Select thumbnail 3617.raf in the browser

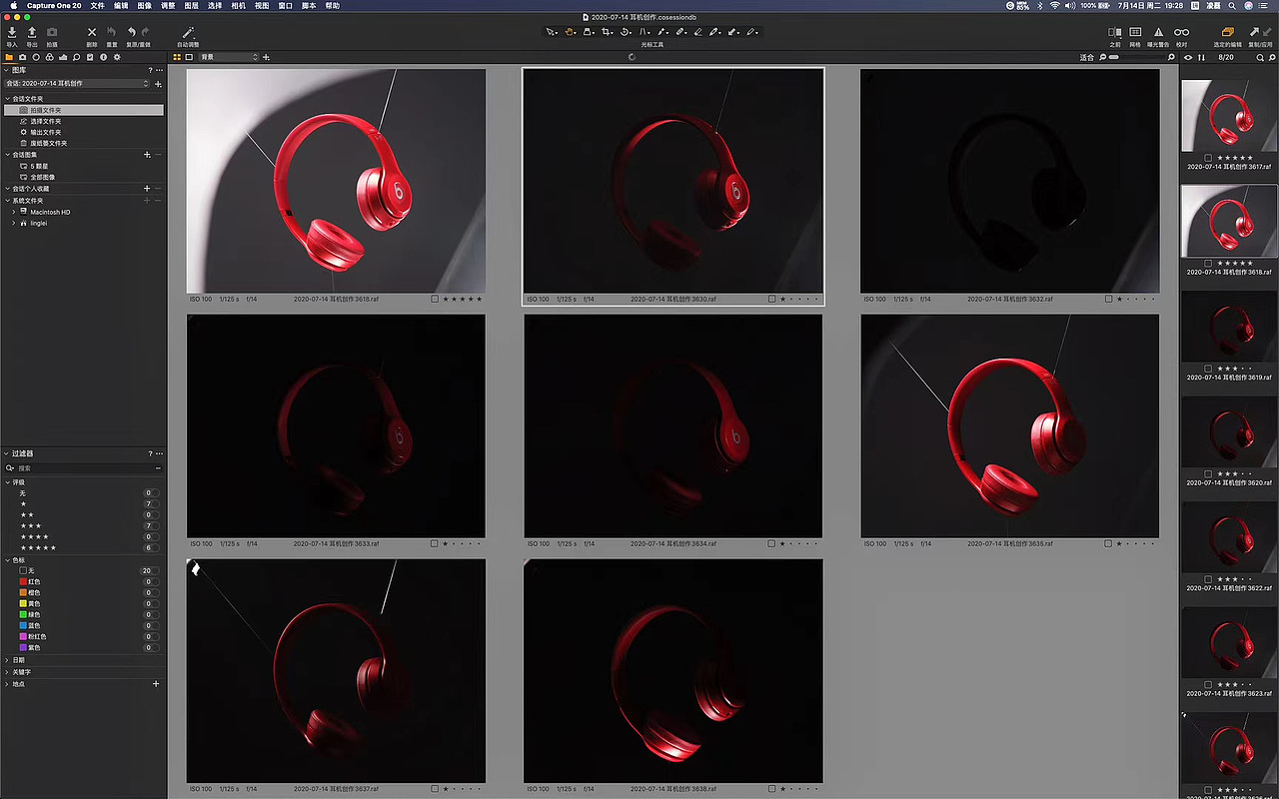click(1229, 115)
